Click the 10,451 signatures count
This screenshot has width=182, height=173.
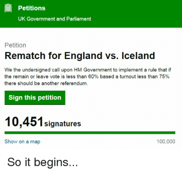[43, 122]
